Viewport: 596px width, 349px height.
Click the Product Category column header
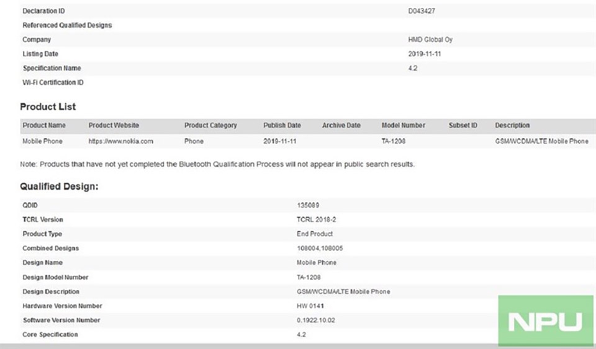(210, 125)
